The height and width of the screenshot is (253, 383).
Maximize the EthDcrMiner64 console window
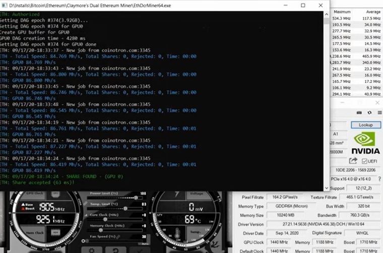tap(303, 6)
